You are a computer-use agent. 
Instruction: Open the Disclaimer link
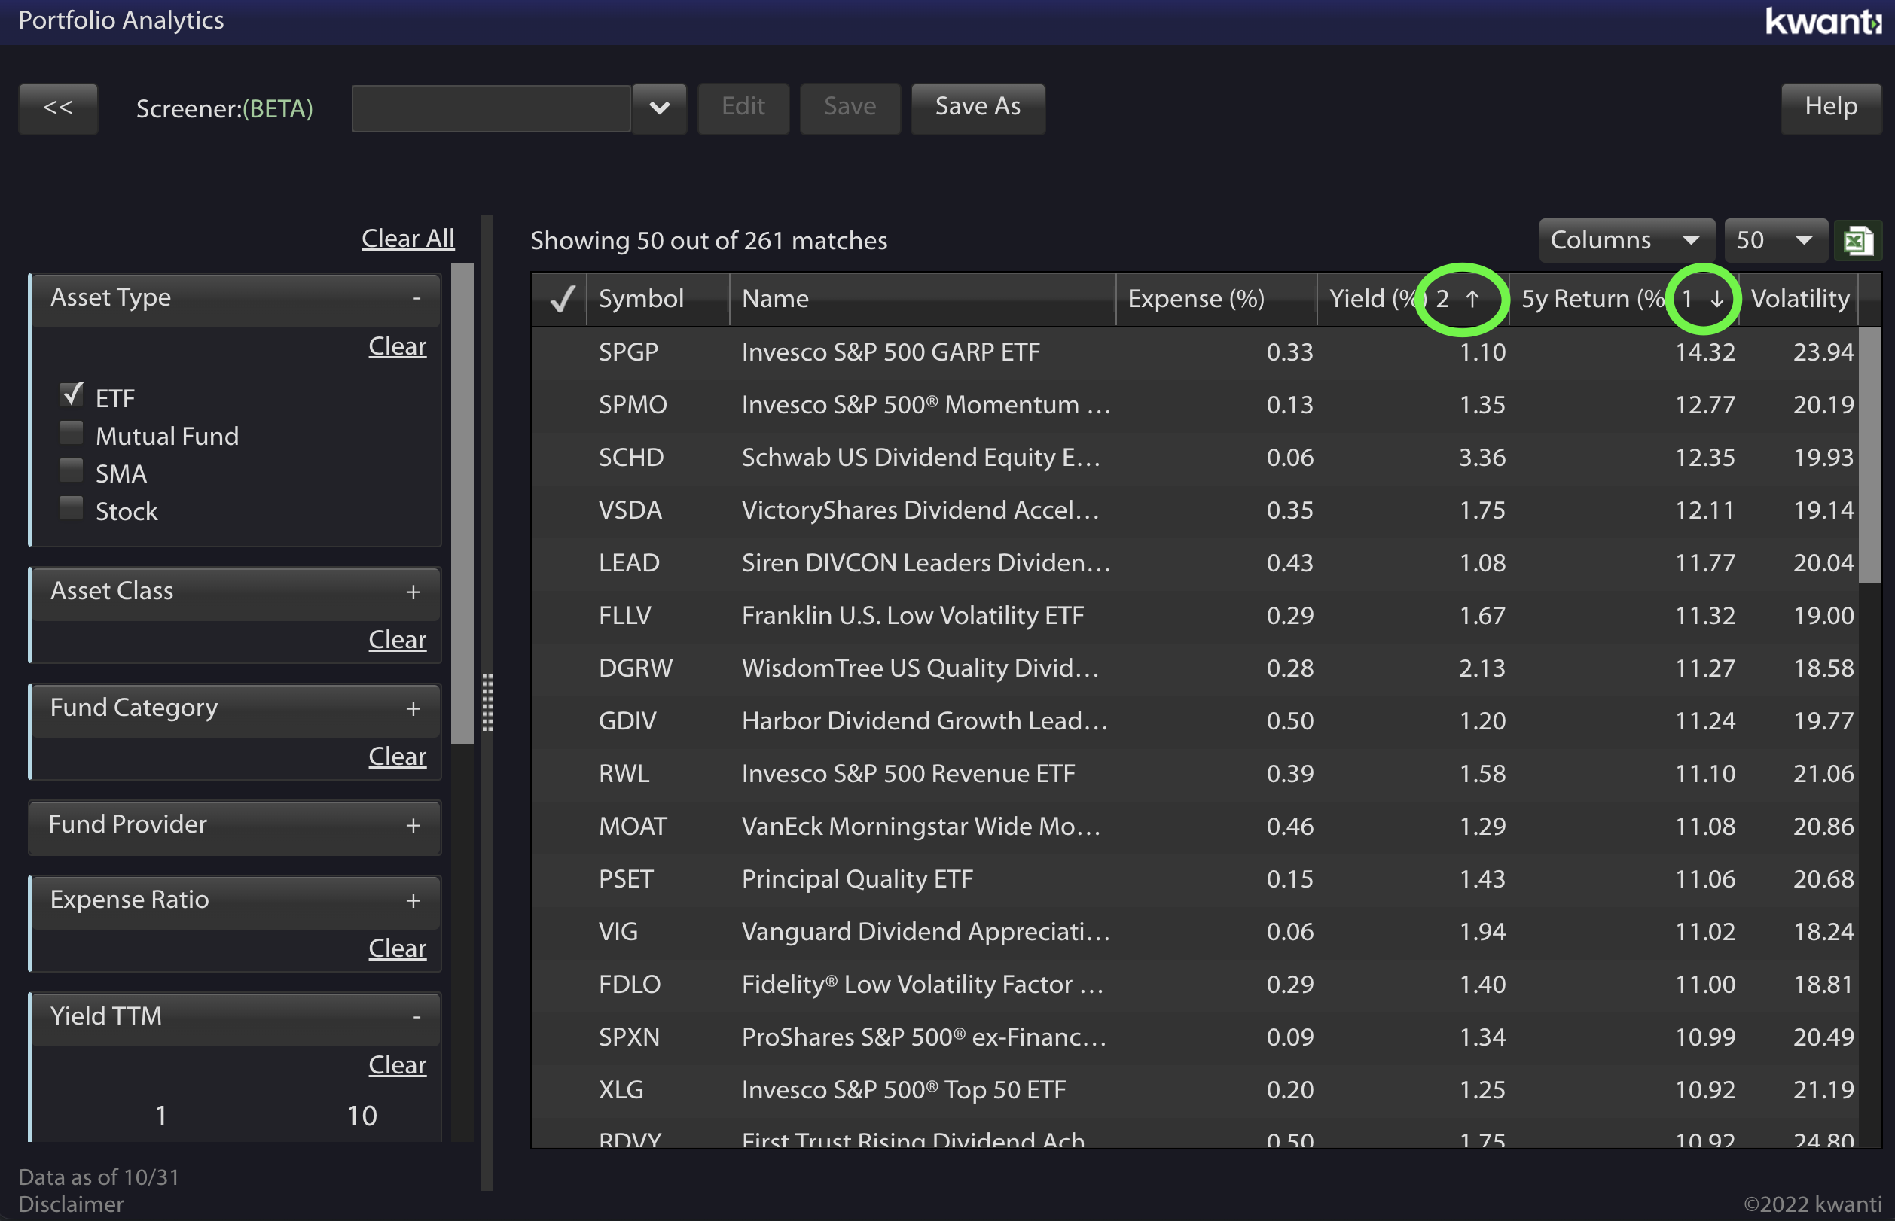(71, 1204)
